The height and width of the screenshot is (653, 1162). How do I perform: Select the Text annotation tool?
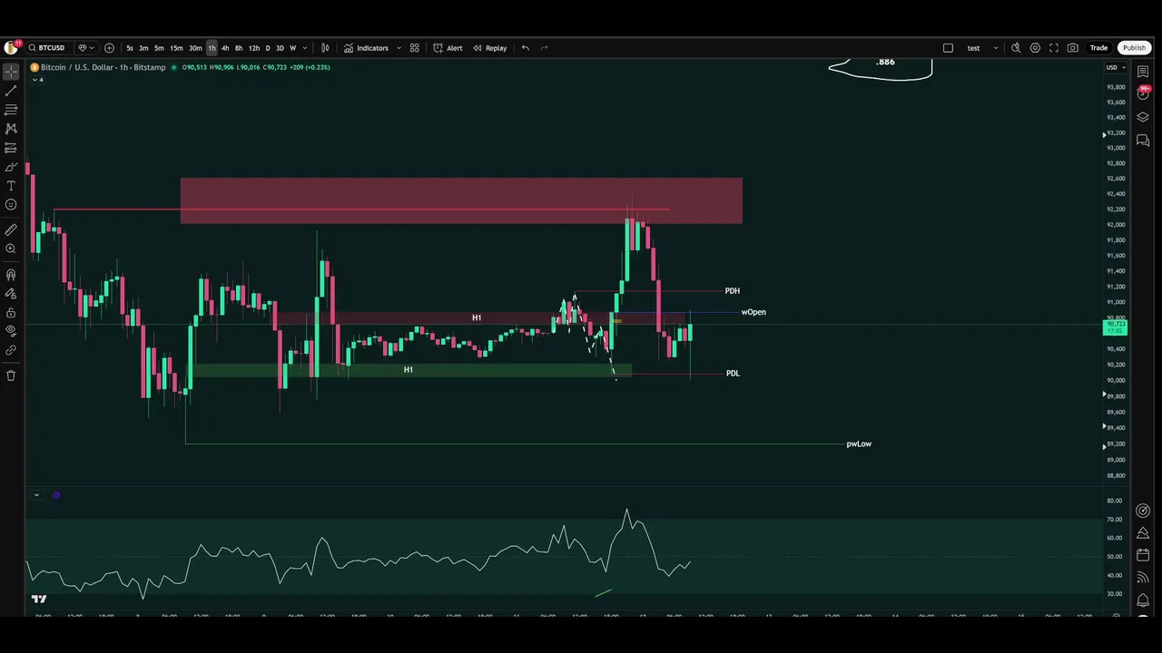[11, 186]
